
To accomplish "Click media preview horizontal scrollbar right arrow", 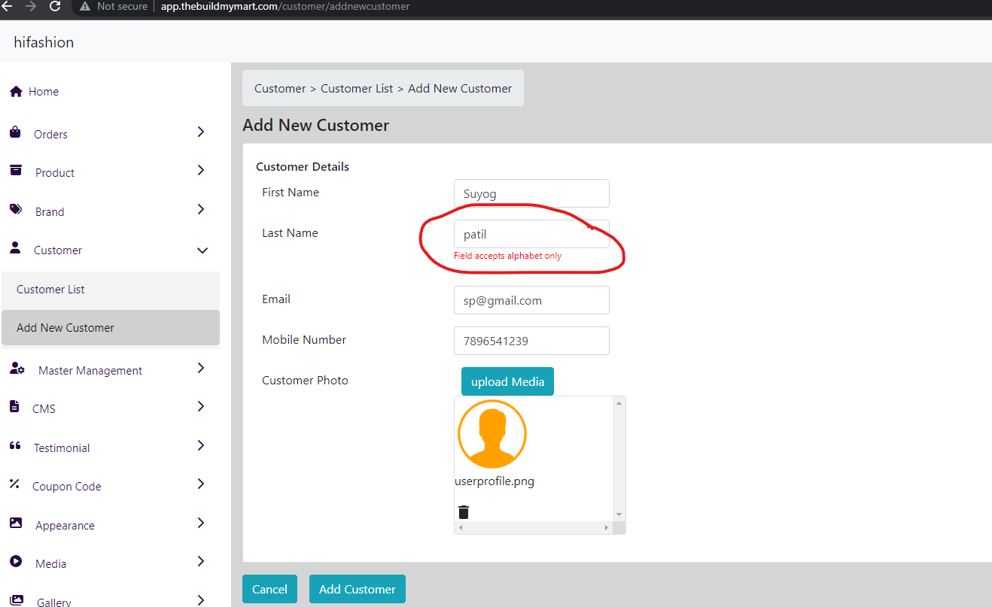I will pyautogui.click(x=607, y=528).
